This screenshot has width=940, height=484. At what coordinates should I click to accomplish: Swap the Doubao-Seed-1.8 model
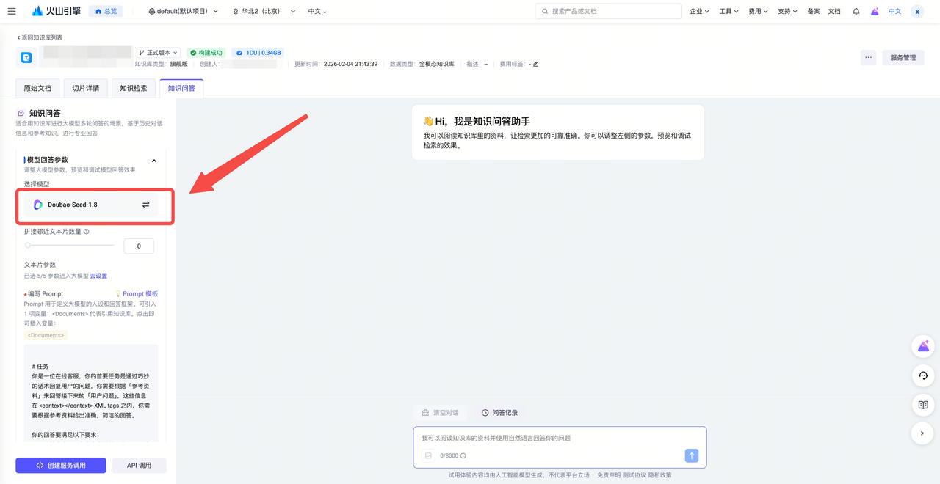(x=145, y=205)
